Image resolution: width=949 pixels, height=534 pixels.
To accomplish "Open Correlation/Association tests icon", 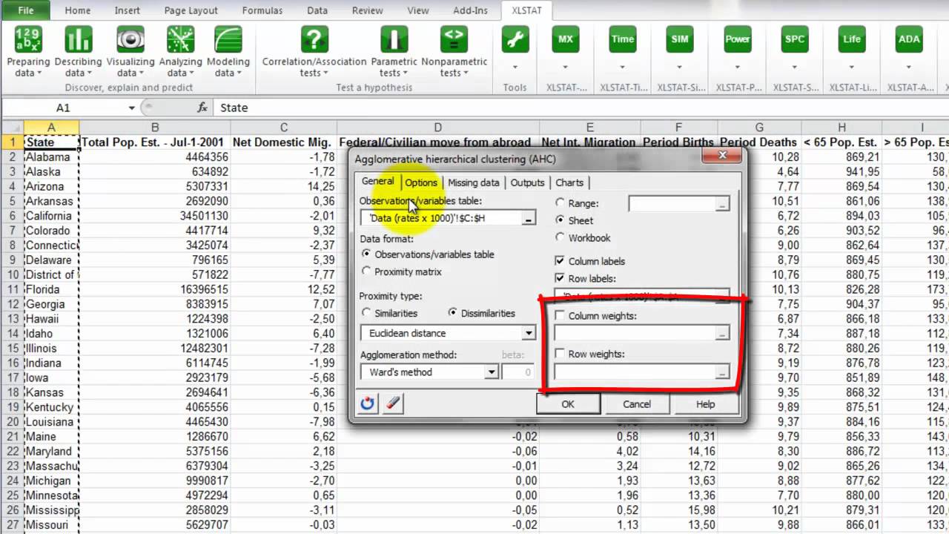I will tap(314, 39).
